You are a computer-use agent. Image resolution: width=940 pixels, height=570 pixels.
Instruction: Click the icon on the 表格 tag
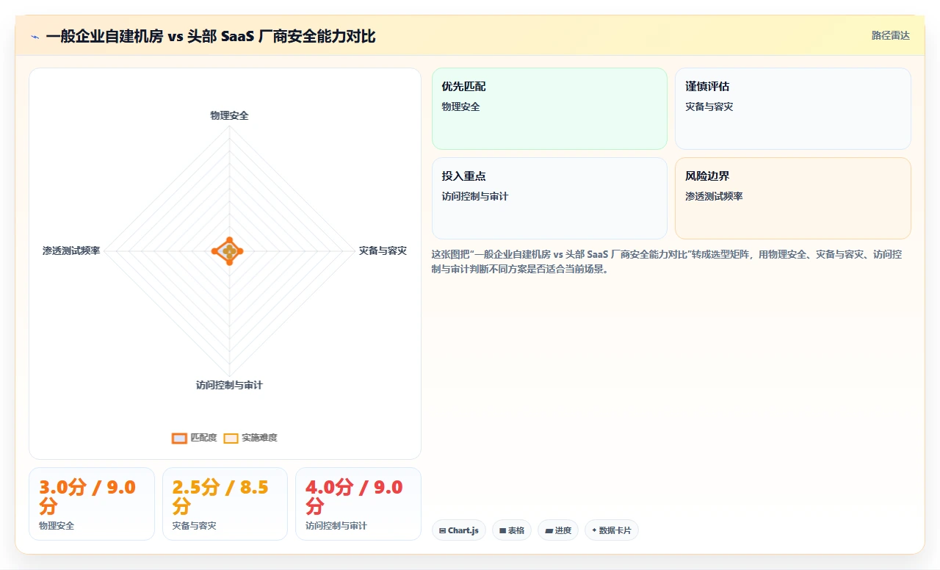pos(503,530)
